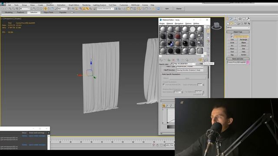The width and height of the screenshot is (278, 156).
Task: Click Go Forward to Sibling icon
Action: 207,60
